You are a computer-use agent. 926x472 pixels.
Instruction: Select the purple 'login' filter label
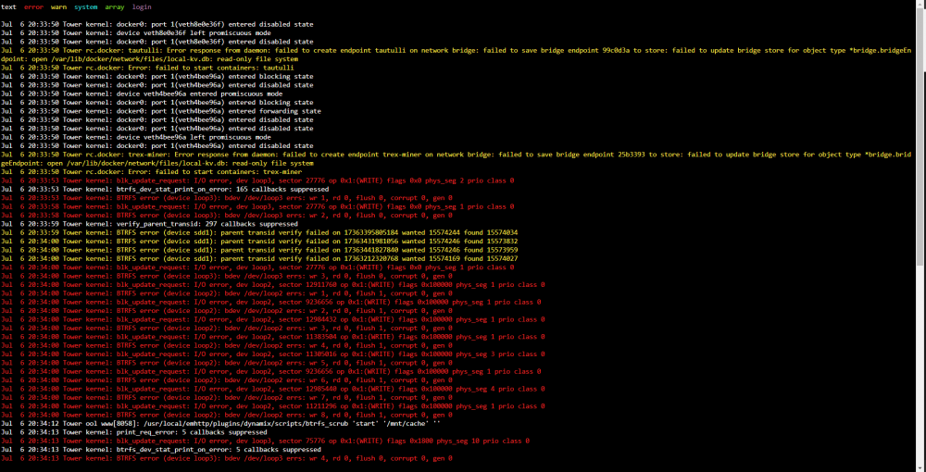coord(142,7)
